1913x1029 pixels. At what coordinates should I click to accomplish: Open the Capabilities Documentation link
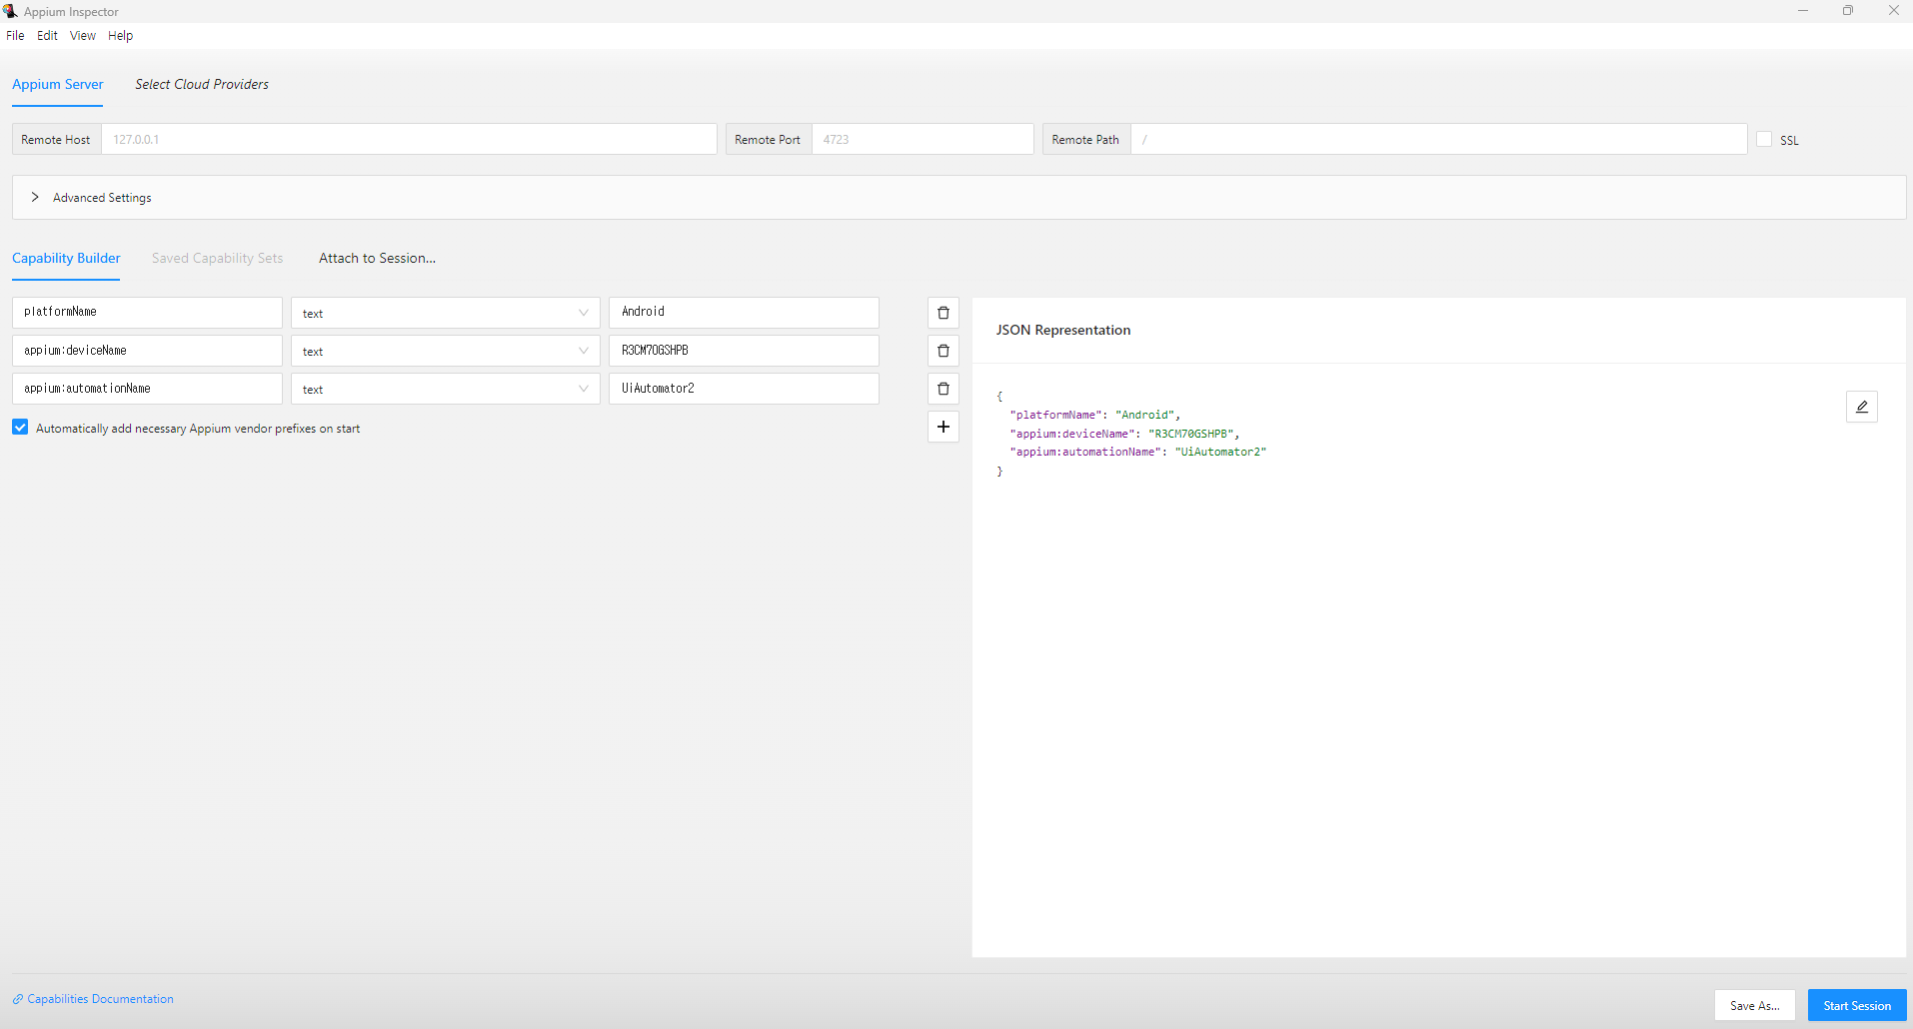(x=100, y=999)
